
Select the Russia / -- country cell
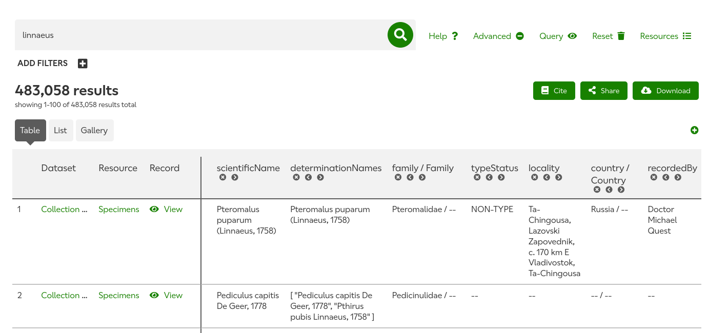pos(610,209)
